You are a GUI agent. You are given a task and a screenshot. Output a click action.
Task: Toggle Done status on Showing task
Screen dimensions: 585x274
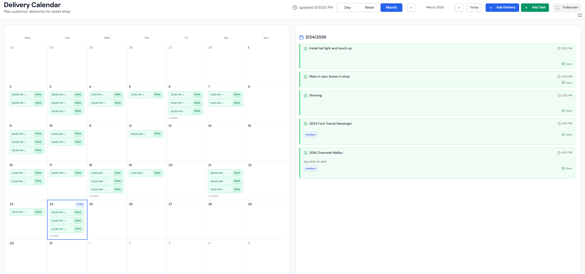567,111
